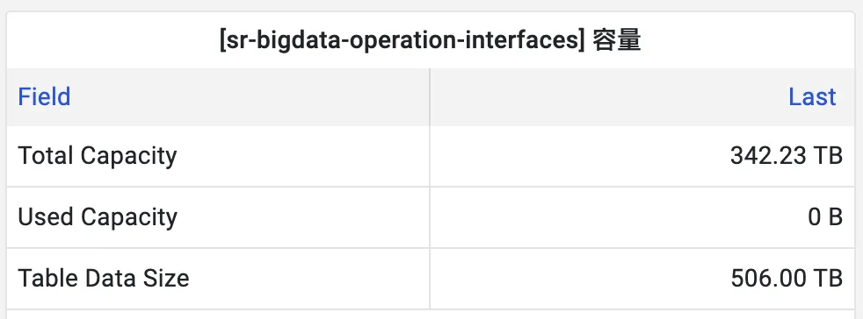863x319 pixels.
Task: Click the partially visible cell below 506.00 TB
Action: click(642, 315)
